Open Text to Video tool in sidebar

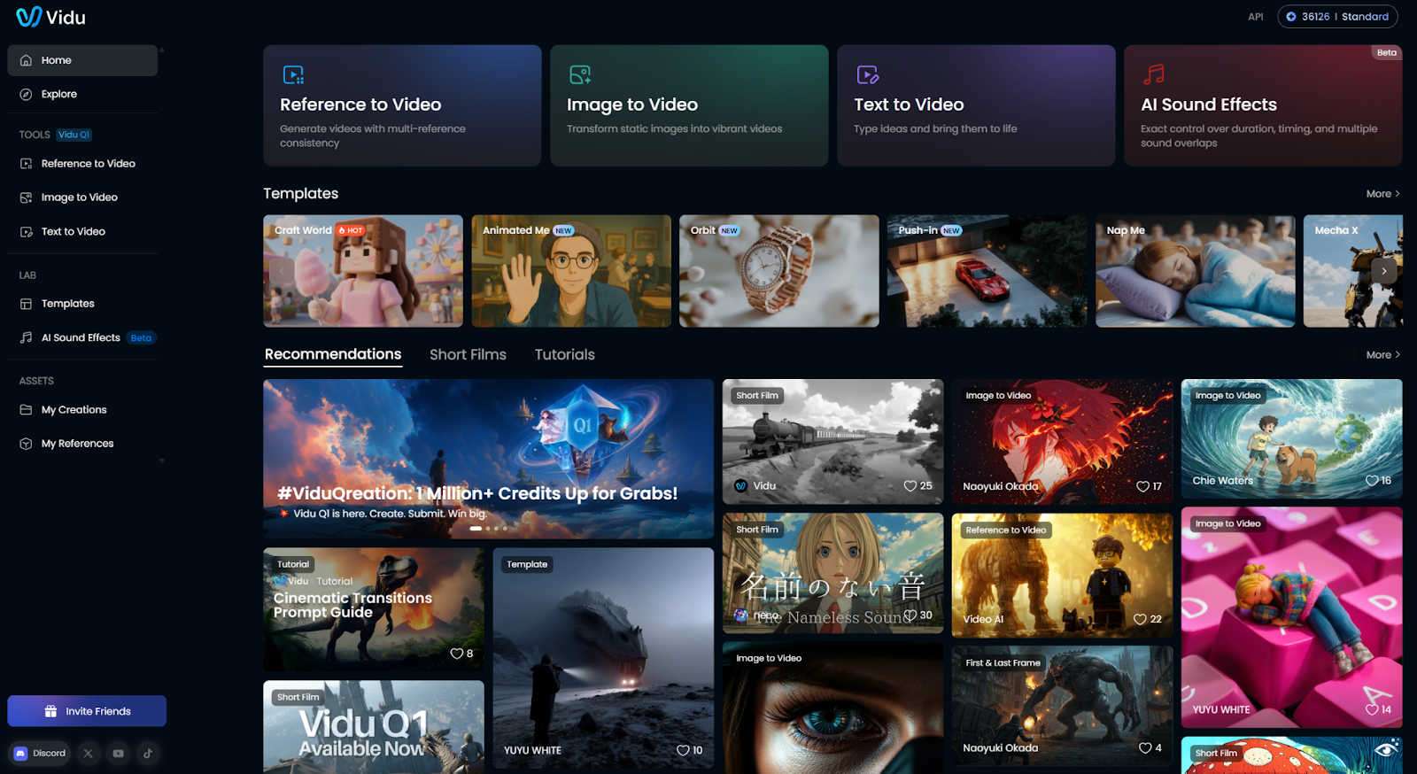pyautogui.click(x=82, y=232)
